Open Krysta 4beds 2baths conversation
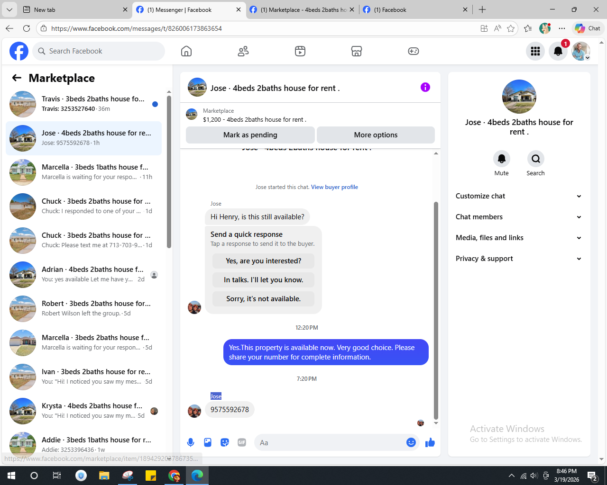 (x=84, y=411)
